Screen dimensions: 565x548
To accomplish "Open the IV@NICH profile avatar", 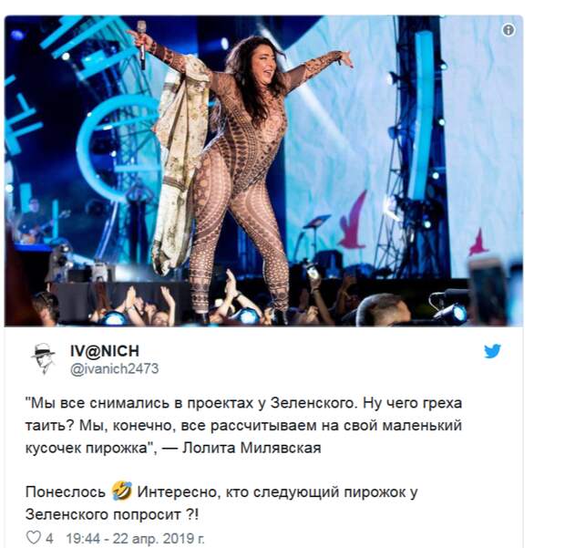I will pyautogui.click(x=43, y=358).
